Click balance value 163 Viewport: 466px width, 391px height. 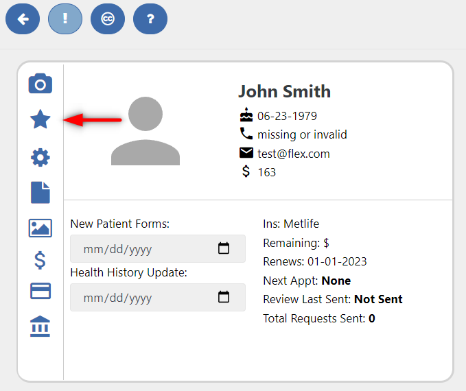266,172
